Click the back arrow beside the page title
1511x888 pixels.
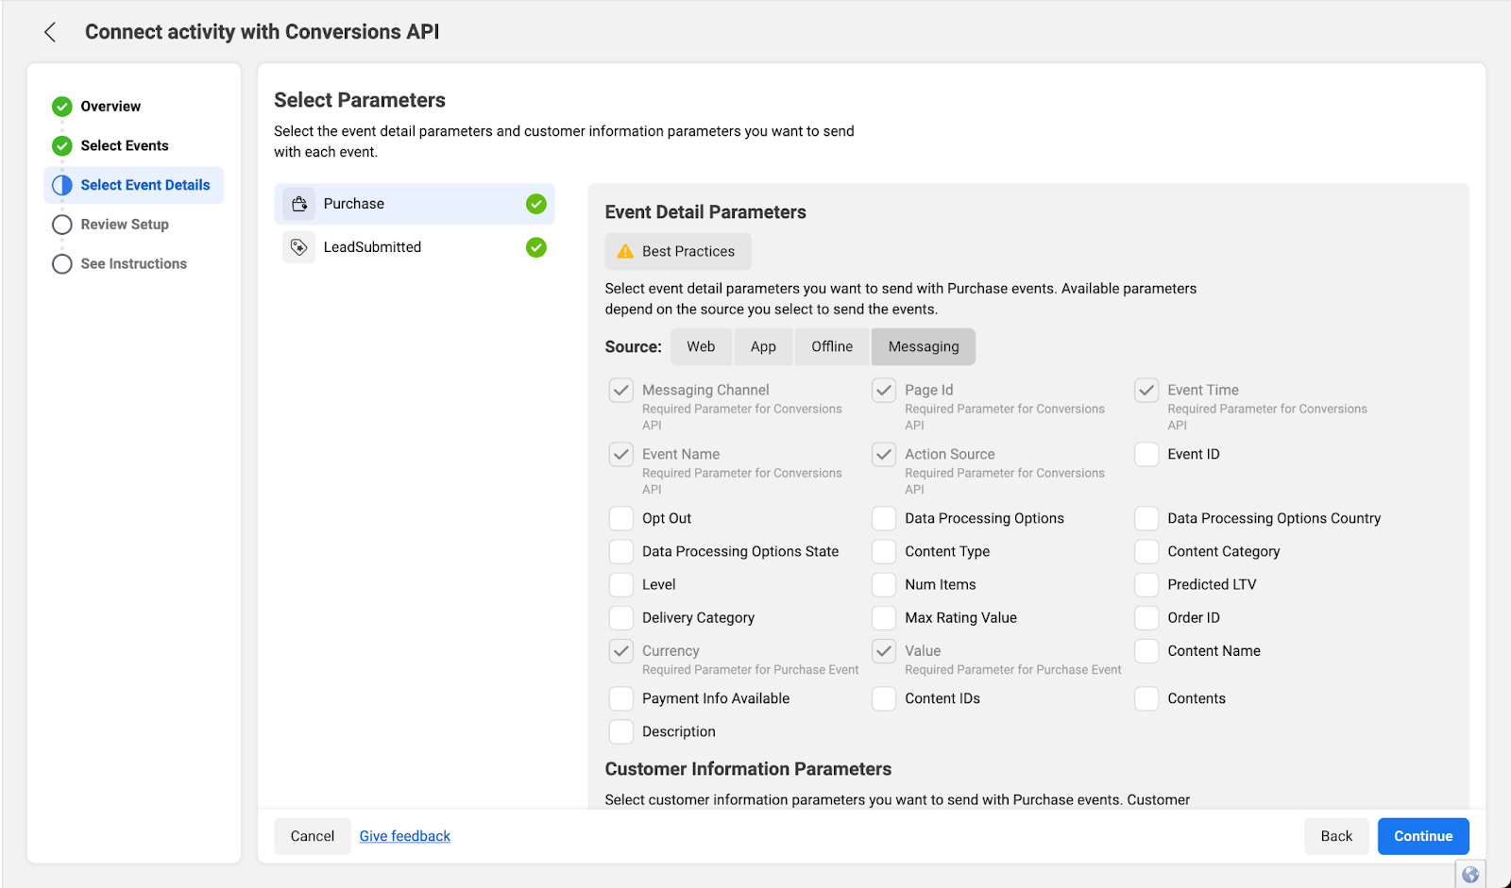pyautogui.click(x=50, y=32)
